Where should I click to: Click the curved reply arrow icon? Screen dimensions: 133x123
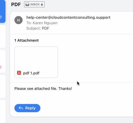tap(21, 108)
